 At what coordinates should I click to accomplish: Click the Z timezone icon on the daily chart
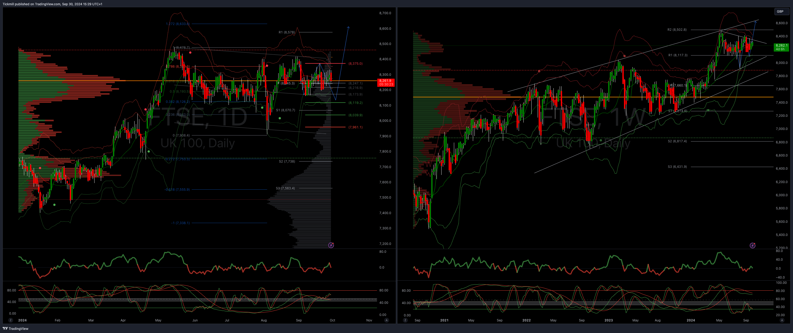(x=11, y=320)
